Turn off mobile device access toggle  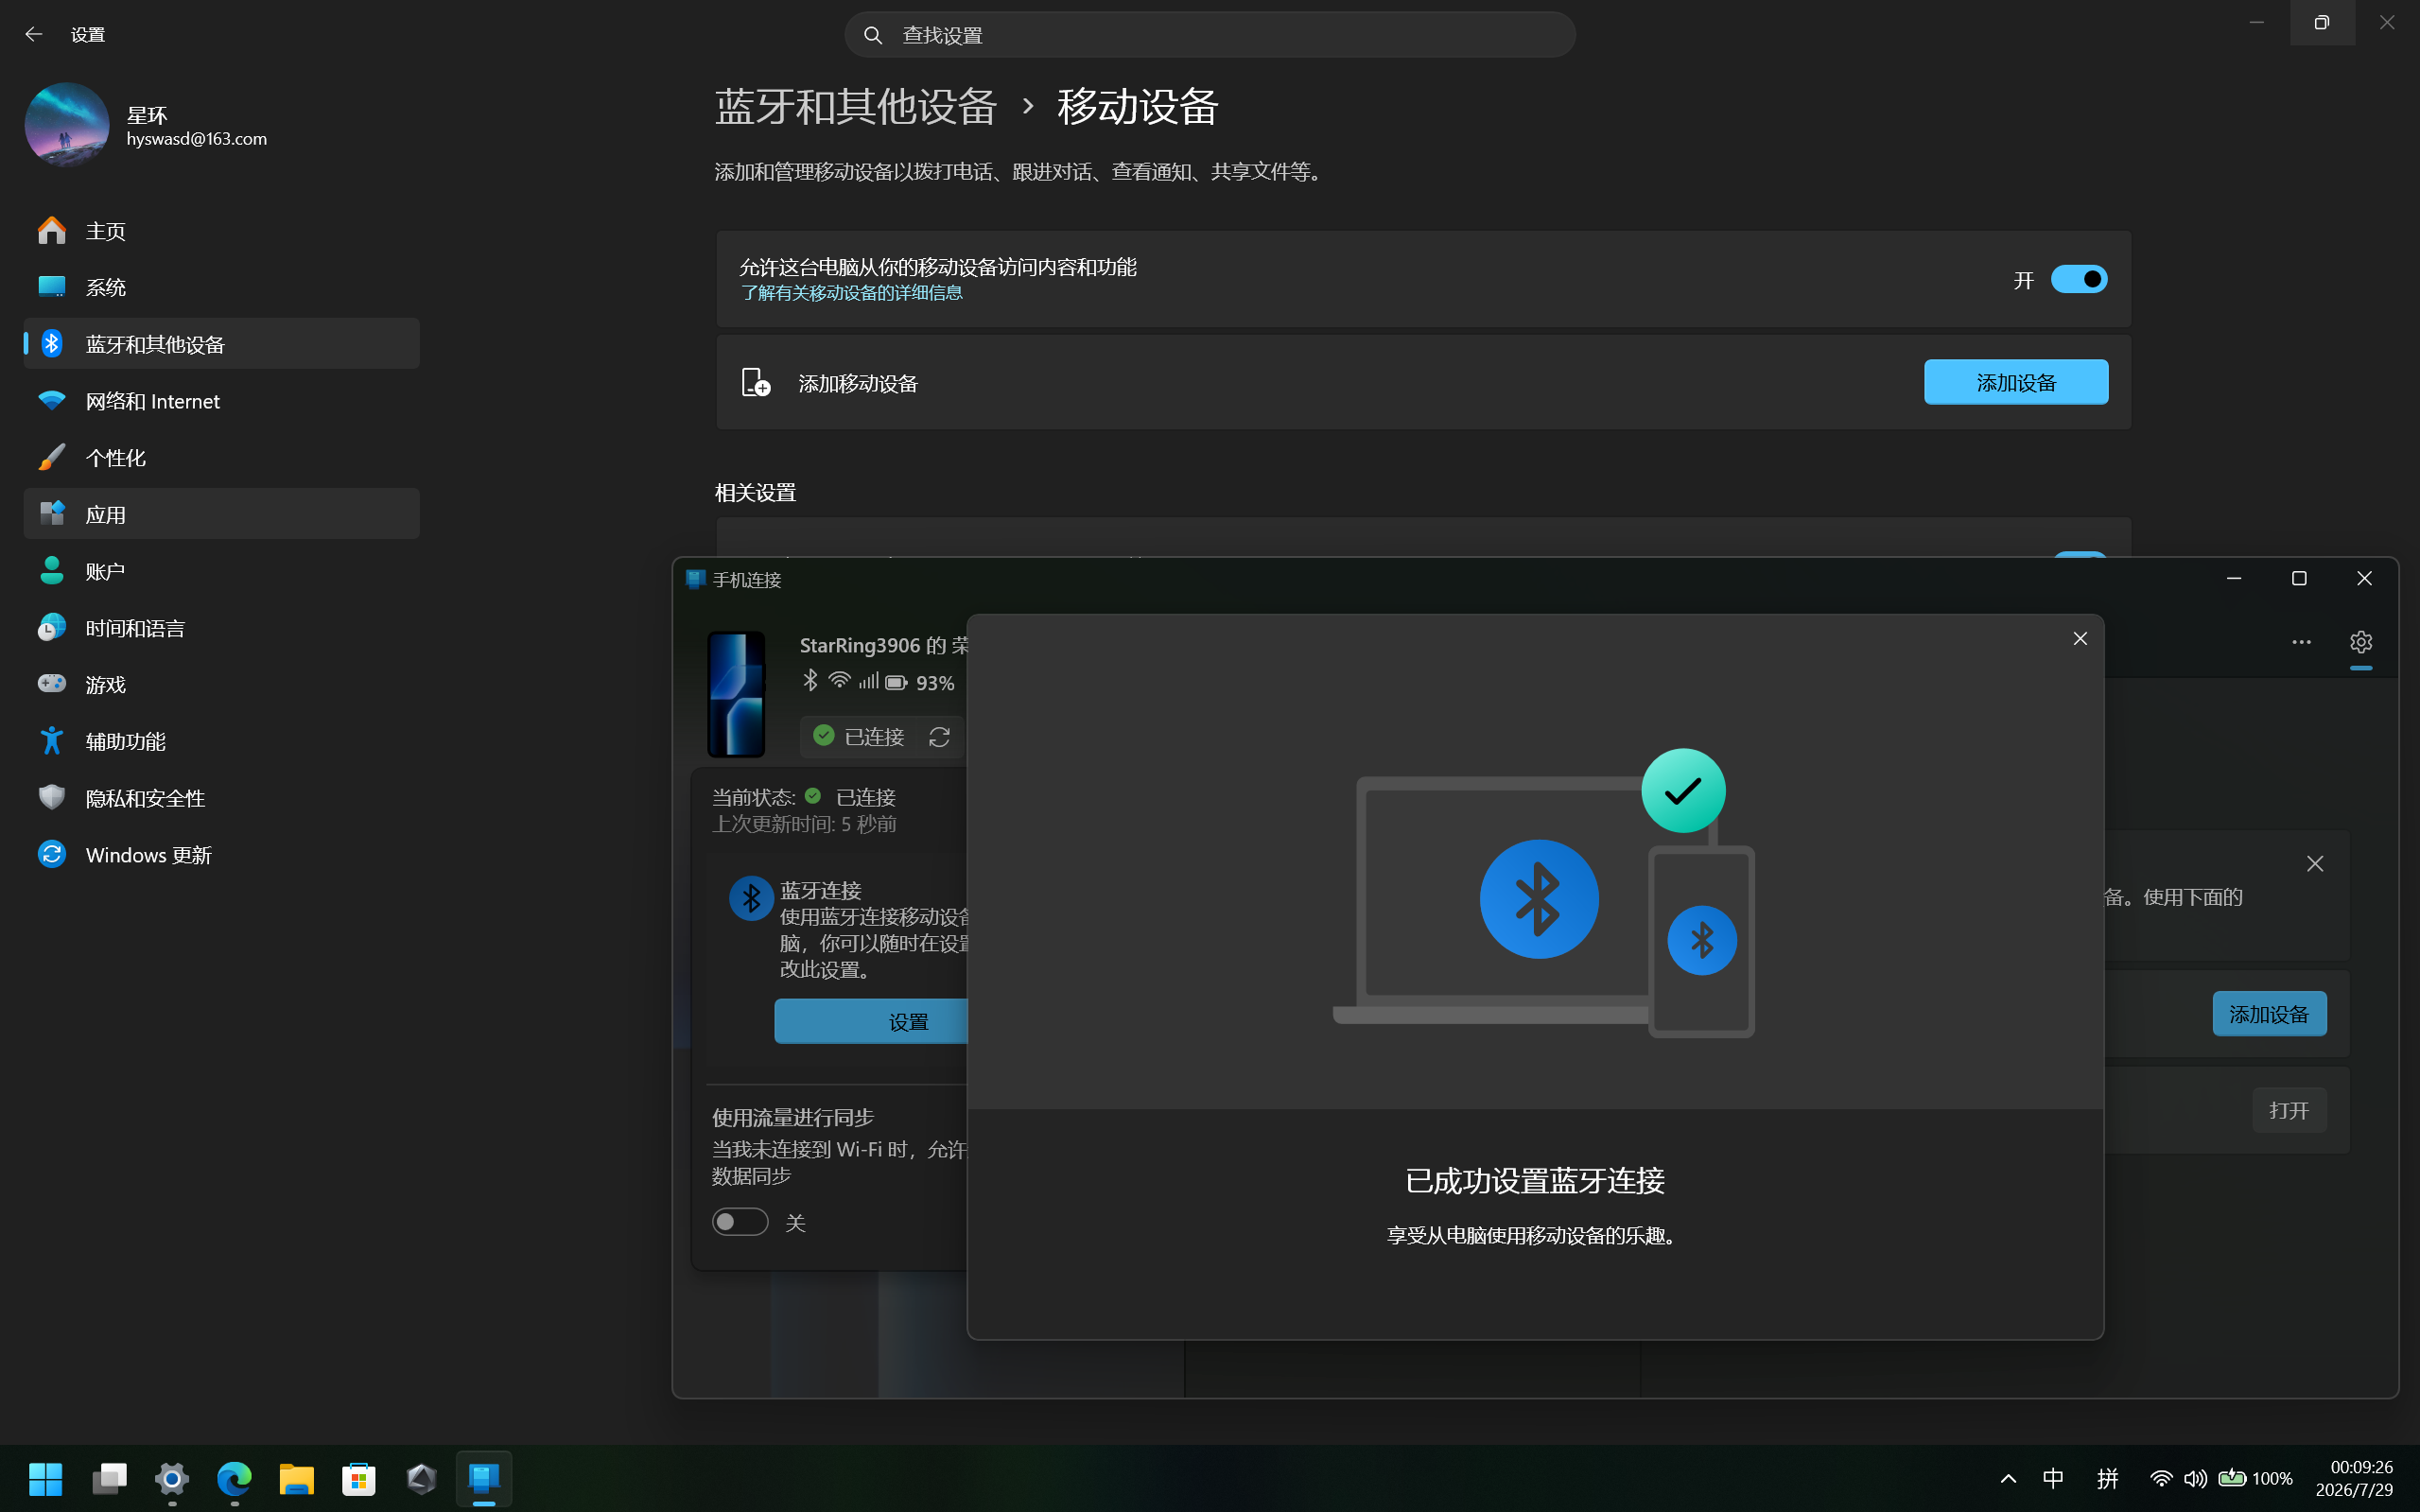tap(2078, 279)
